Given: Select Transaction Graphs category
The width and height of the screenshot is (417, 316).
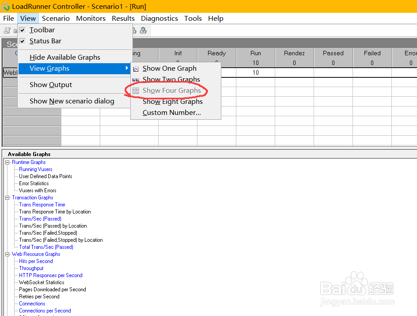Looking at the screenshot, I should click(32, 198).
